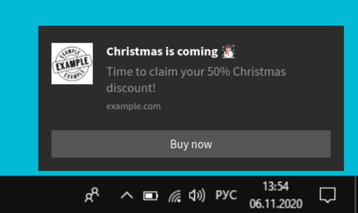Screen dimensions: 358x213
Task: Click the 06.11.2020 date
Action: point(276,204)
